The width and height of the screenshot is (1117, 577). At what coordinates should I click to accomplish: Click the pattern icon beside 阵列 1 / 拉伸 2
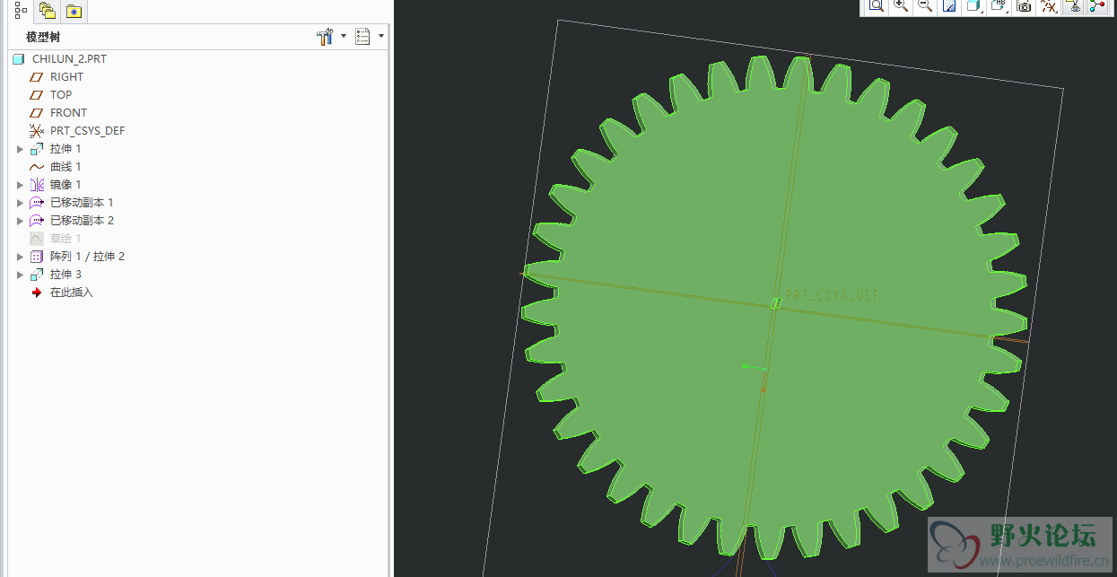coord(37,257)
